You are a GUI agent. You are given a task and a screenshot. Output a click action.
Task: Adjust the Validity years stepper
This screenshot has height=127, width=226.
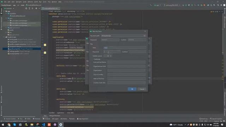pyautogui.click(x=111, y=56)
